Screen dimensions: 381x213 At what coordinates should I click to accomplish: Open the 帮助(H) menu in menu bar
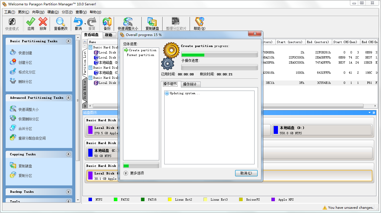click(x=95, y=12)
